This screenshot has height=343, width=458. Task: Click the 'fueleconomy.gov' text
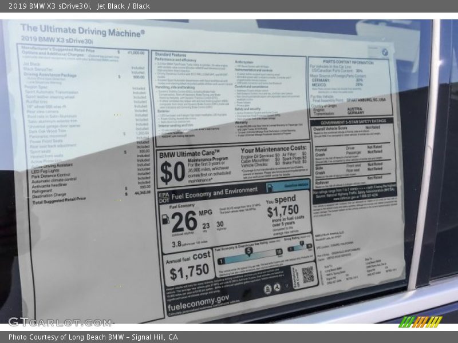pyautogui.click(x=198, y=303)
